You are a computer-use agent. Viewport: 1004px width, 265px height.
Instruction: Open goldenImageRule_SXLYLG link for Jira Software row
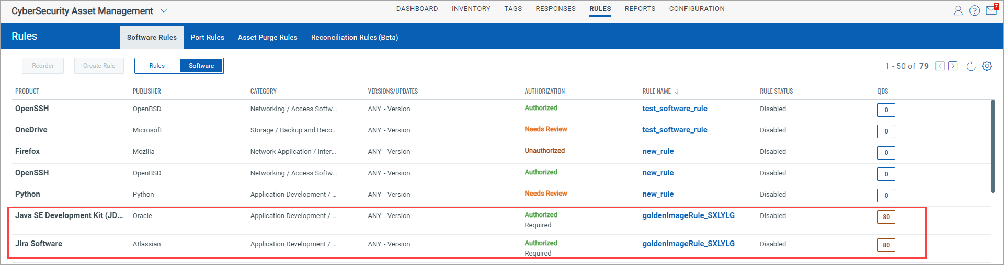688,244
